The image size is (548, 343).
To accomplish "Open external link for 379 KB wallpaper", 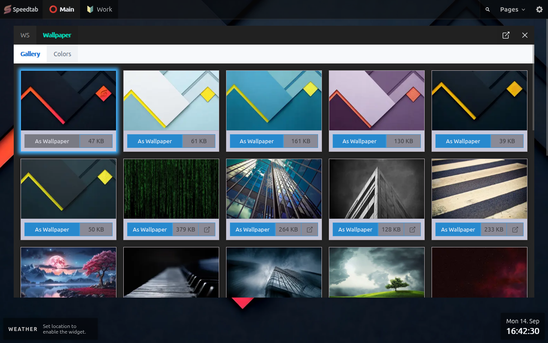I will (207, 229).
